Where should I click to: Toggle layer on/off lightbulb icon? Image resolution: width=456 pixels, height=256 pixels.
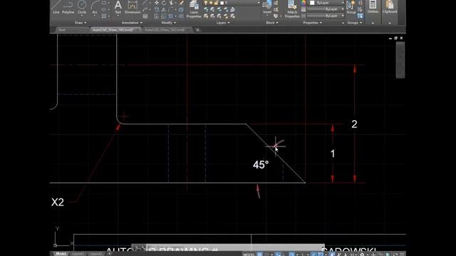pyautogui.click(x=206, y=3)
